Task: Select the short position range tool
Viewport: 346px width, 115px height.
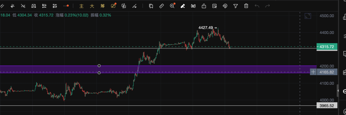Action: tap(55, 6)
